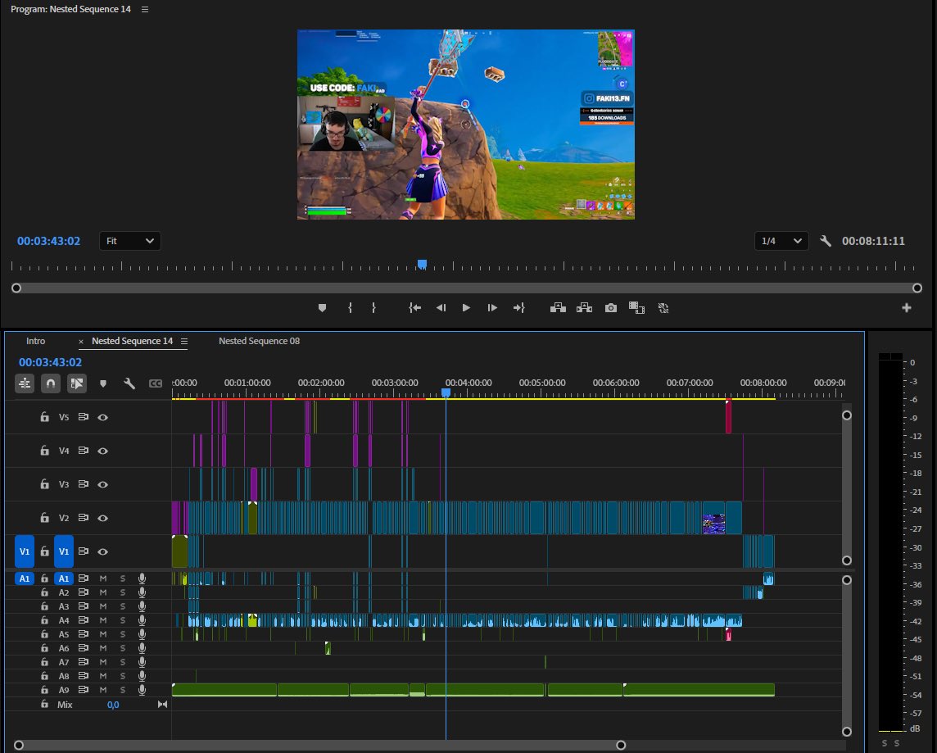Open the Comparison View button

637,308
